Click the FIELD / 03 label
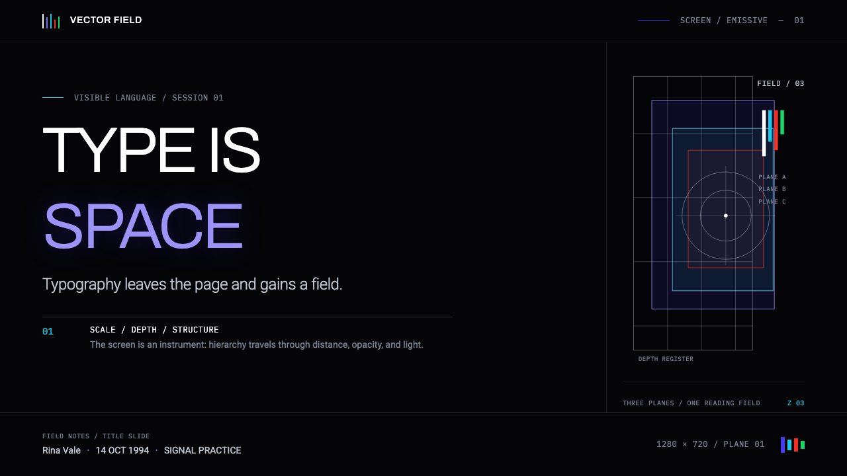This screenshot has height=476, width=847. 781,83
